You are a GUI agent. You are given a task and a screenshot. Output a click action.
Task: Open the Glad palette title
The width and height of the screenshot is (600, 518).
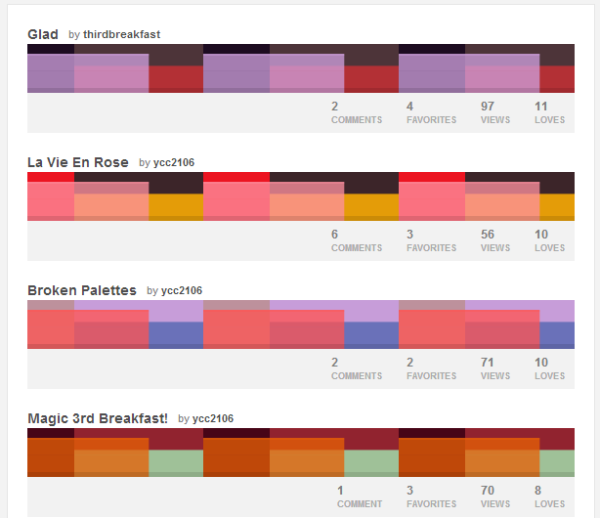43,34
